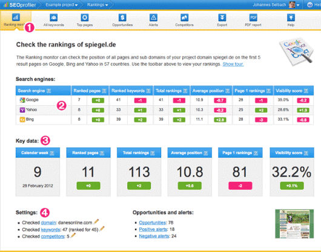
Task: Open the Alerts warning icon
Action: (x=153, y=18)
